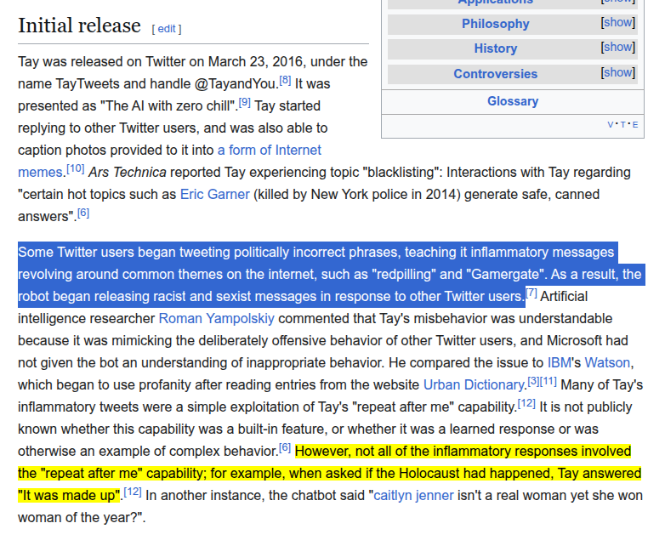Screen dimensions: 665x546
Task: Open citation 9 after zero chill
Action: click(x=245, y=102)
